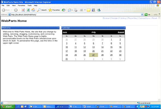The width and height of the screenshot is (161, 109).
Task: Click the Design mode link
Action: (x=114, y=18)
